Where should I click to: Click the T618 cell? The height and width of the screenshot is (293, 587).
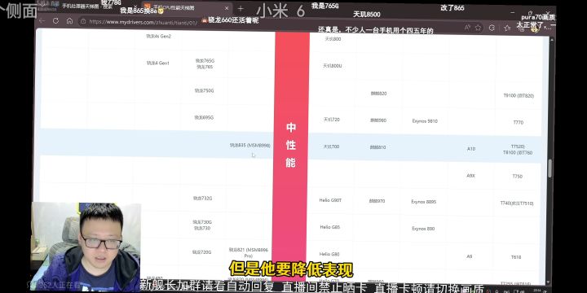[x=516, y=257]
